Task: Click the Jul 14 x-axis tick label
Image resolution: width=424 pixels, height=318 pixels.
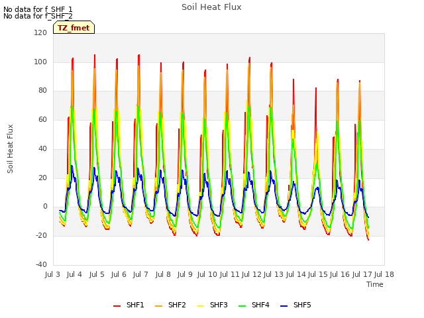Action: pos(295,274)
